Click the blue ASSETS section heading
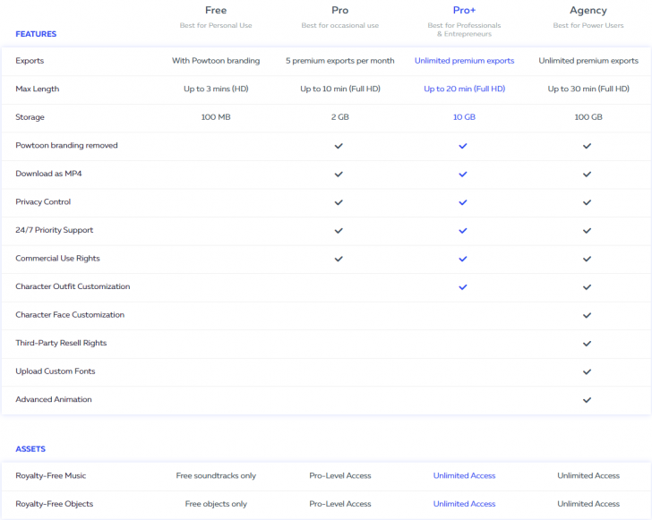 coord(30,449)
